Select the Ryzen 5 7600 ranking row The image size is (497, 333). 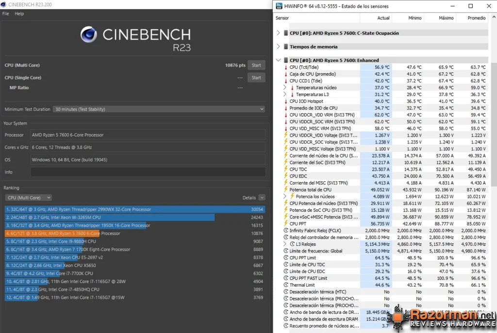135,233
